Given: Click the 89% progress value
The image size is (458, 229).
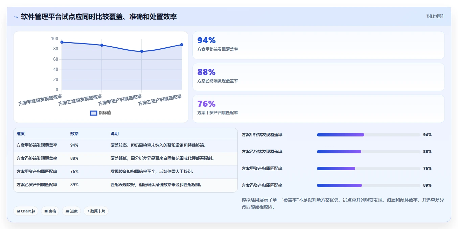Looking at the screenshot, I should pyautogui.click(x=427, y=185).
